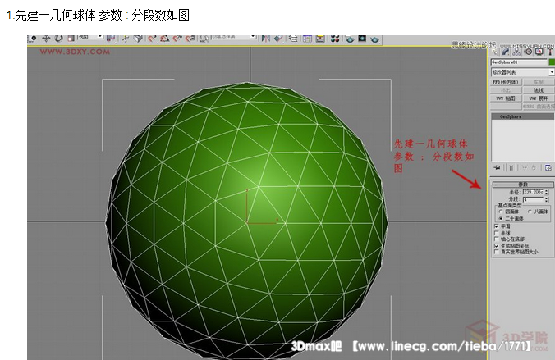Screen dimensions: 555x360
Task: Click the Named Selection Sets icon
Action: 204,39
